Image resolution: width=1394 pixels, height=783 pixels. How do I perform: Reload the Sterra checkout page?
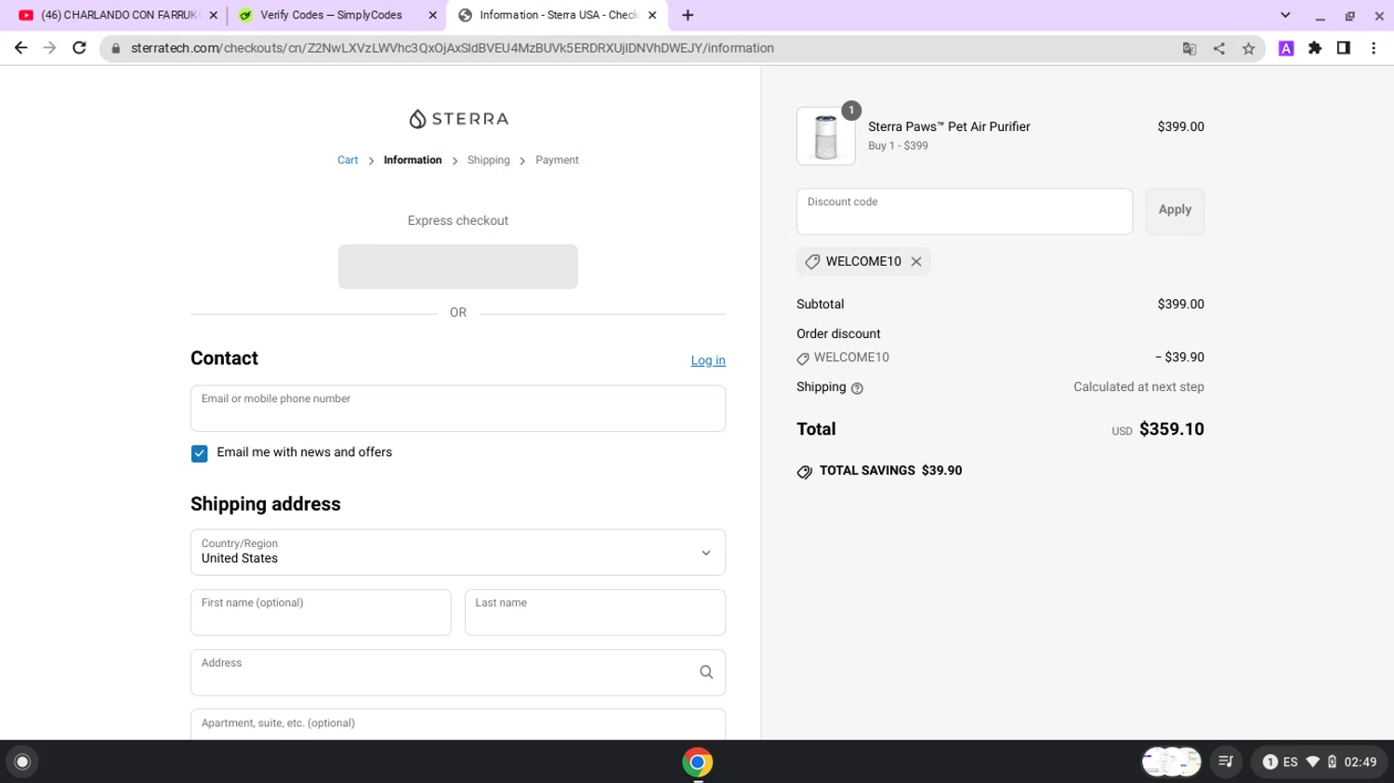(x=80, y=48)
